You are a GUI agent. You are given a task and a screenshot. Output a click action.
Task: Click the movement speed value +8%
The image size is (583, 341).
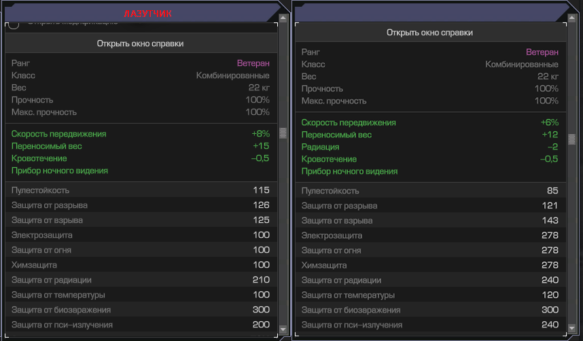(x=261, y=134)
